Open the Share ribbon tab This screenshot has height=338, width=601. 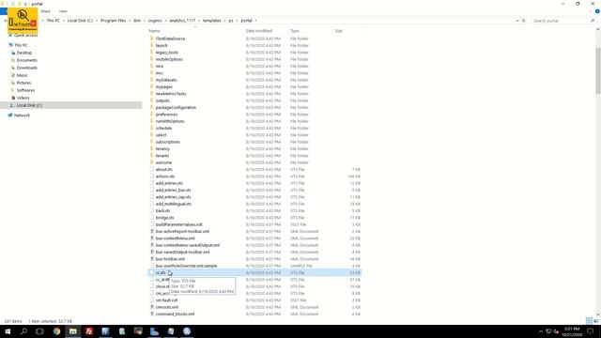[x=46, y=11]
